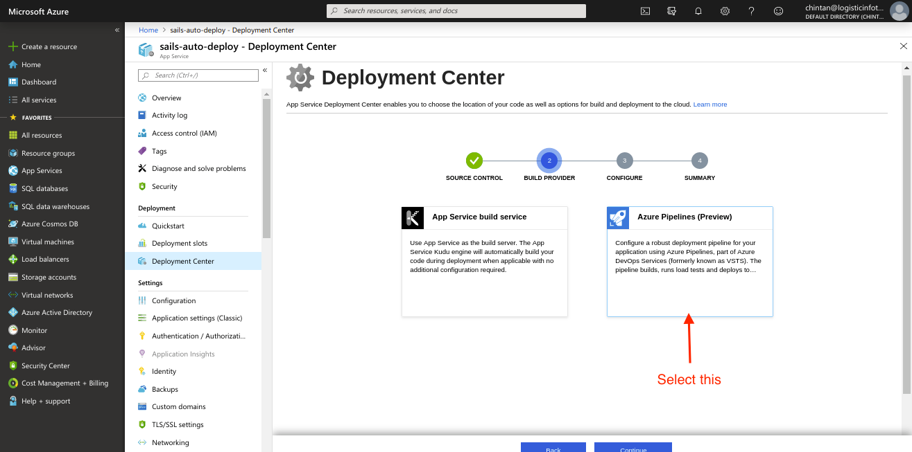Image resolution: width=912 pixels, height=452 pixels.
Task: Click the Back button
Action: point(553,447)
